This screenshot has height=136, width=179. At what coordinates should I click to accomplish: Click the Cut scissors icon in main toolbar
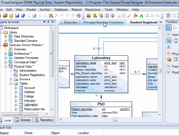(40, 16)
